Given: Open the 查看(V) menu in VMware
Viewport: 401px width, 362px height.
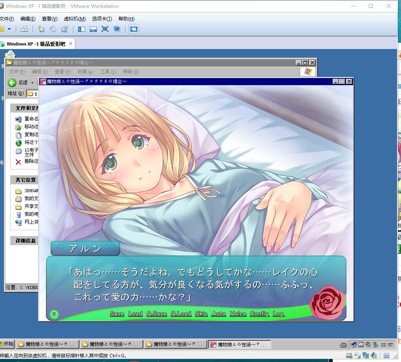Looking at the screenshot, I should (49, 19).
